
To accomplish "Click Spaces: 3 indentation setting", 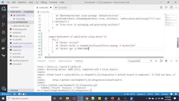I will click(141, 94).
